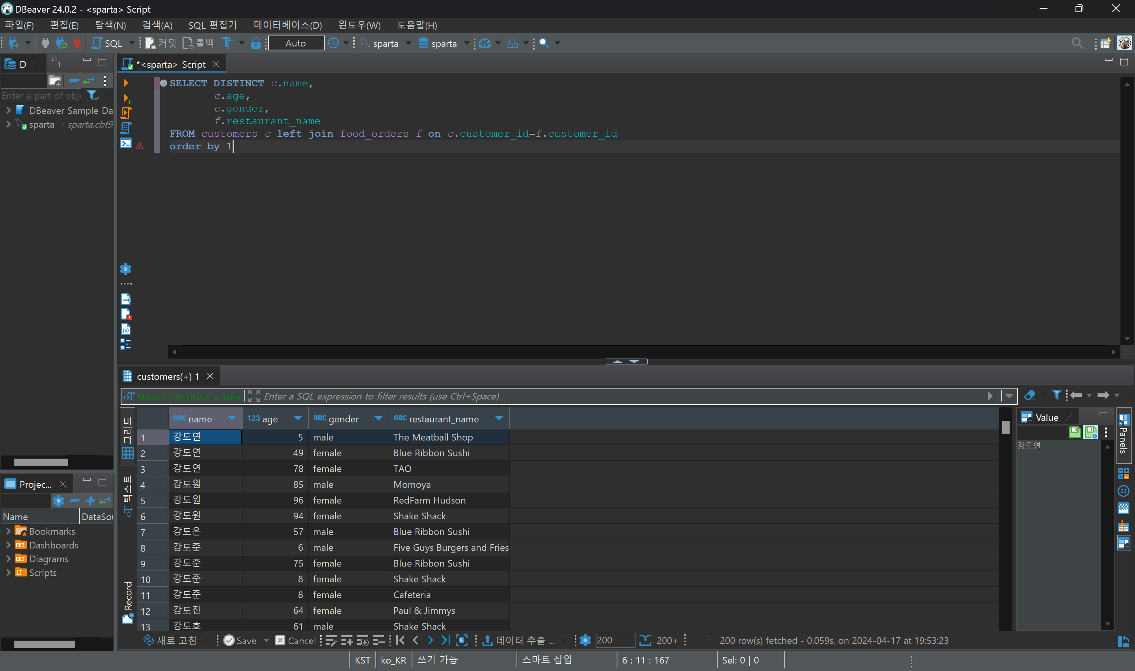Open the explain execution plan icon
1135x671 pixels.
126,128
